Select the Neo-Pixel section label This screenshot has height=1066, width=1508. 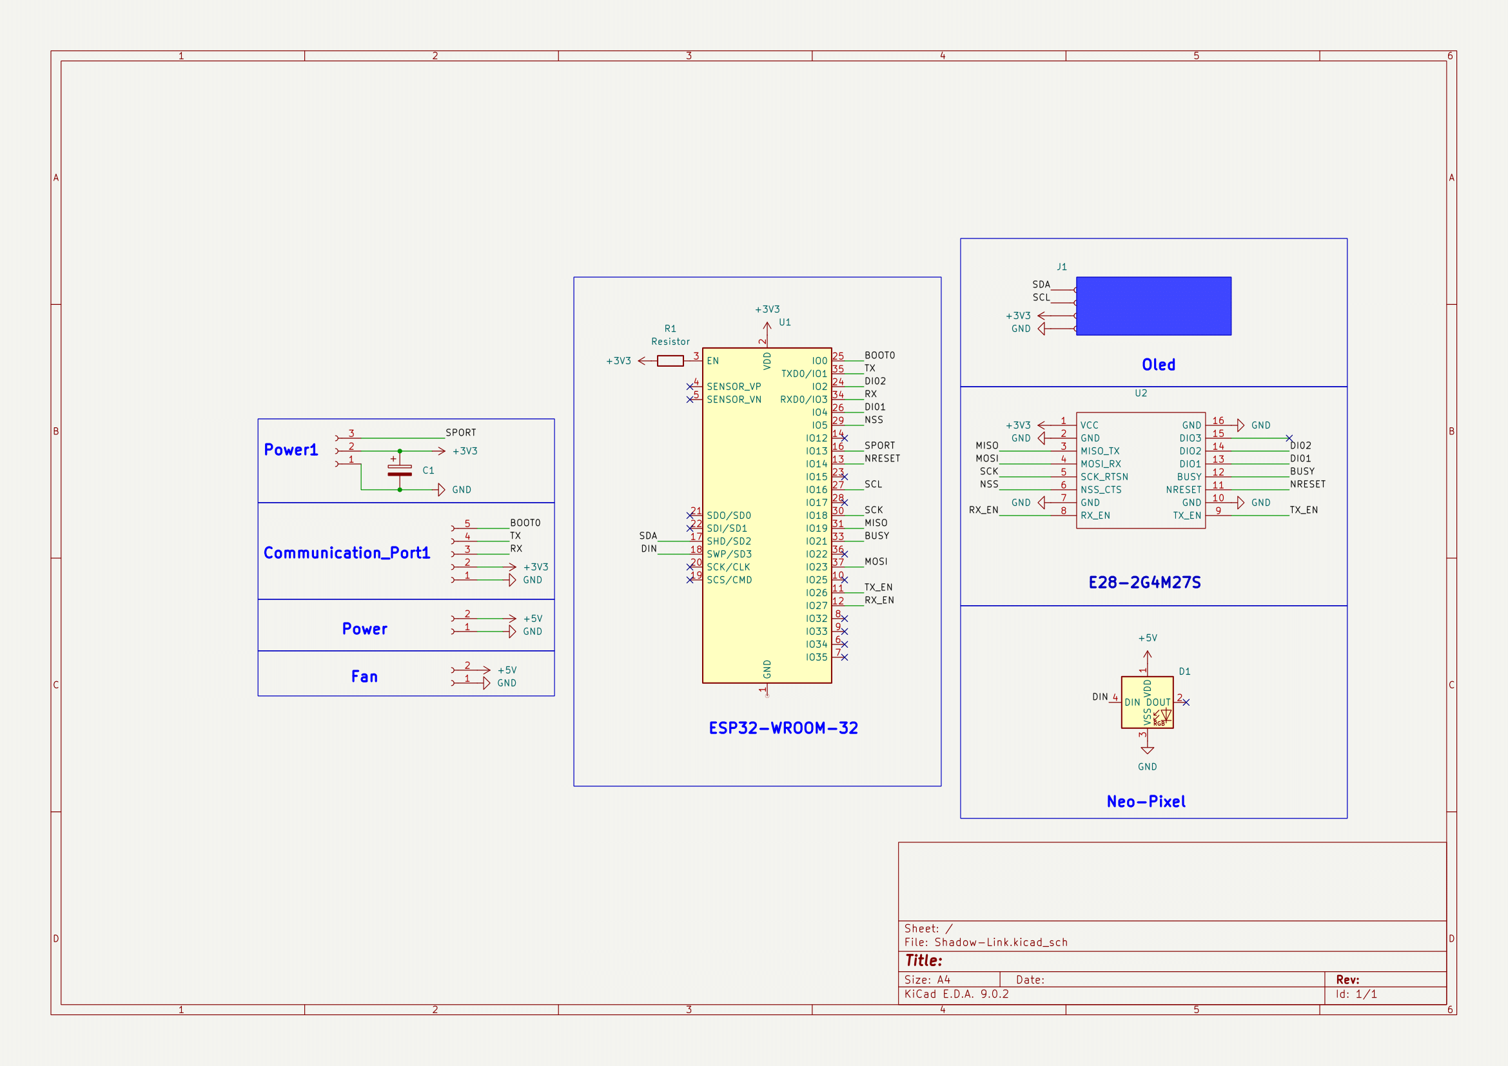[1146, 802]
